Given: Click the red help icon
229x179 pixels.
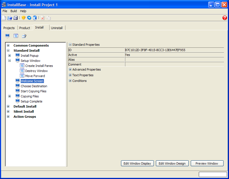Looking at the screenshot, I should pyautogui.click(x=225, y=18).
